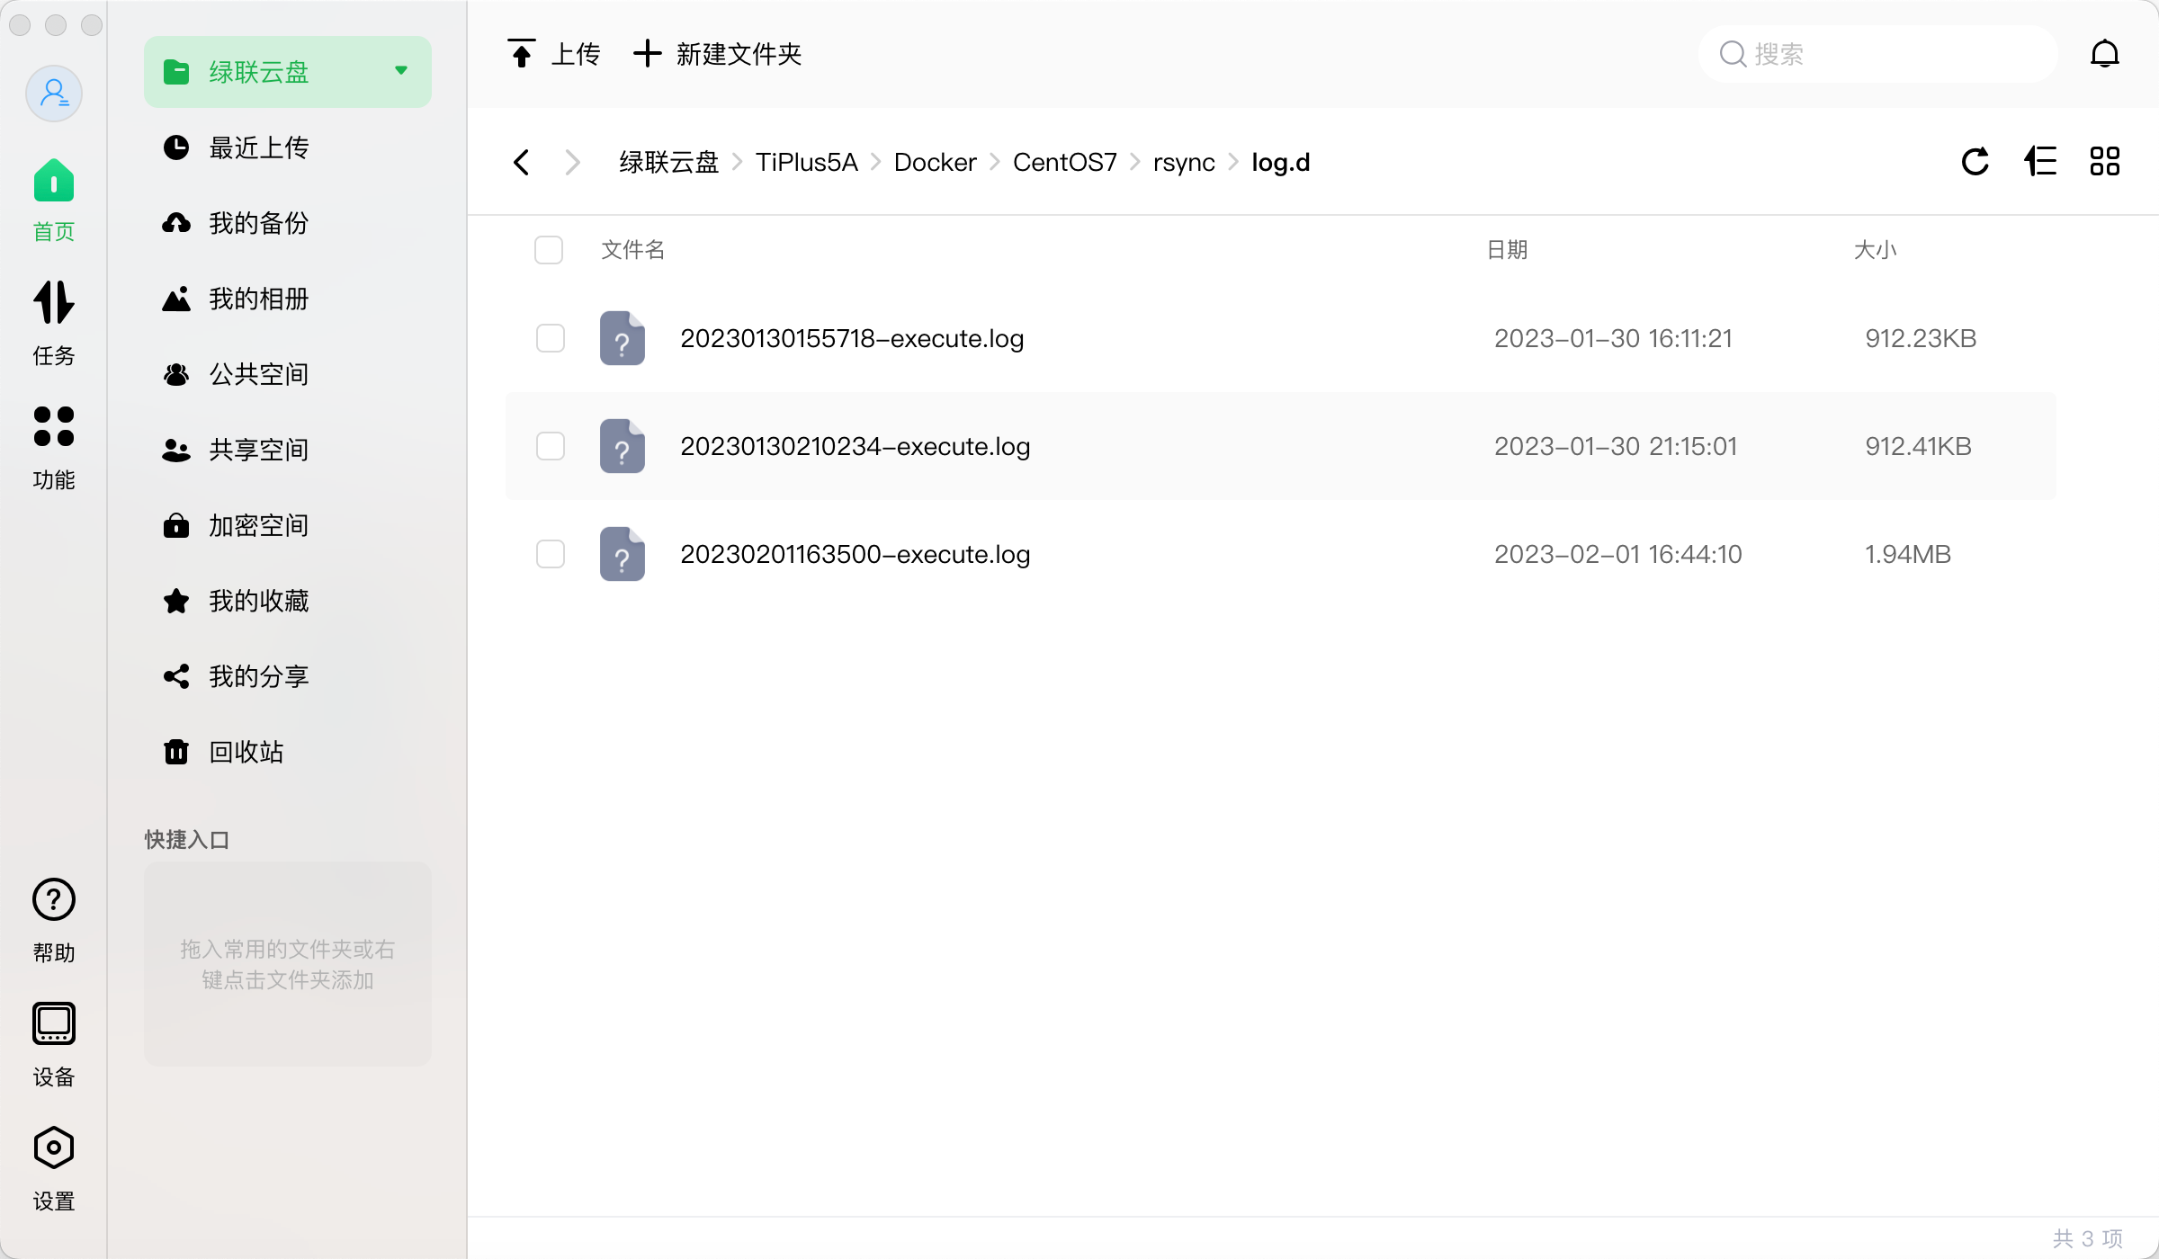Go back with the left chevron
Image resolution: width=2159 pixels, height=1259 pixels.
(521, 162)
